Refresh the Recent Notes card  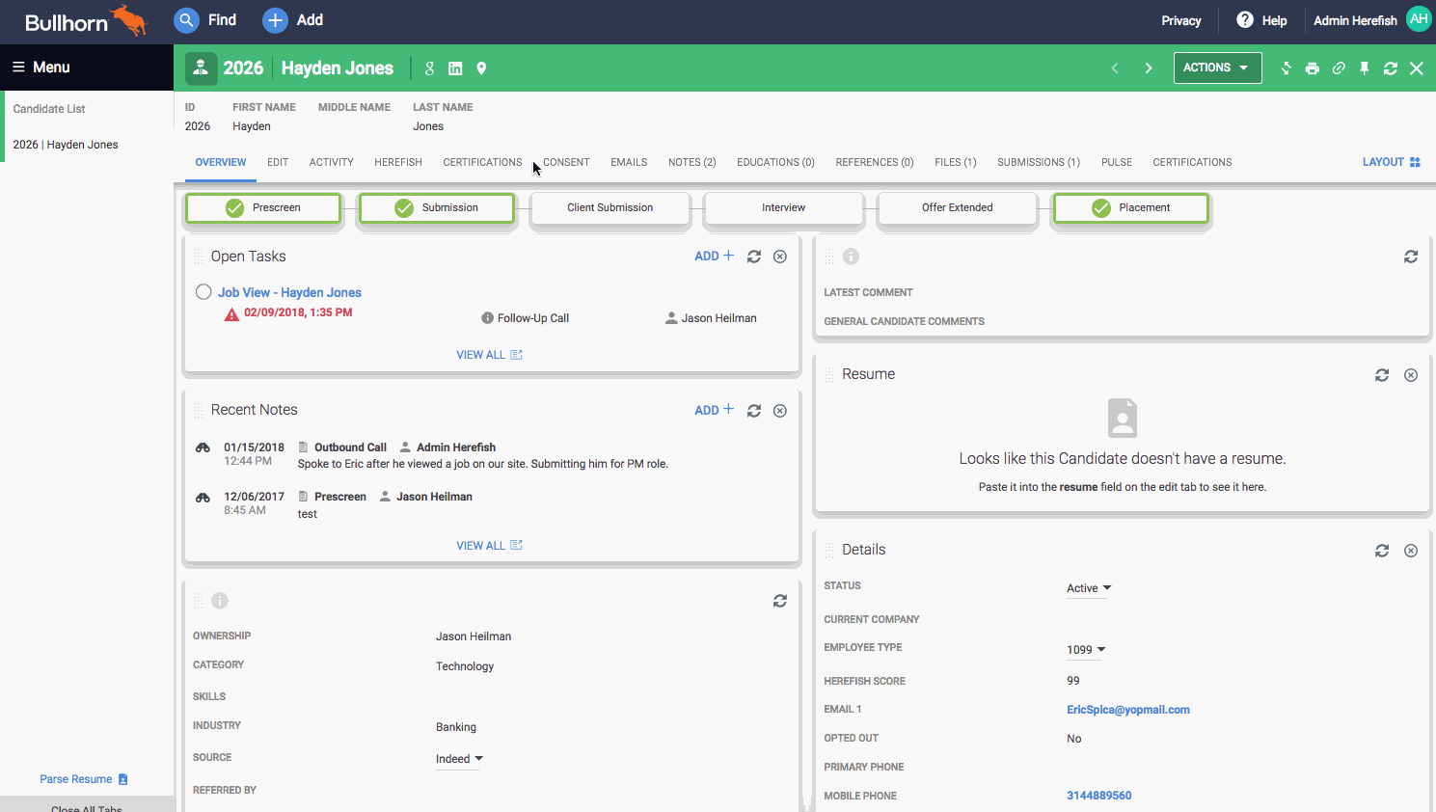click(754, 411)
